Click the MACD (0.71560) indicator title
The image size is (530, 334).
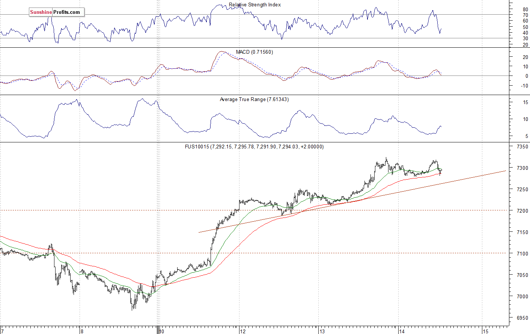pyautogui.click(x=254, y=52)
